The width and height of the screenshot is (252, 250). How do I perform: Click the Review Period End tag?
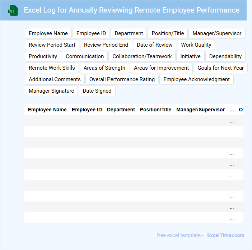point(106,45)
